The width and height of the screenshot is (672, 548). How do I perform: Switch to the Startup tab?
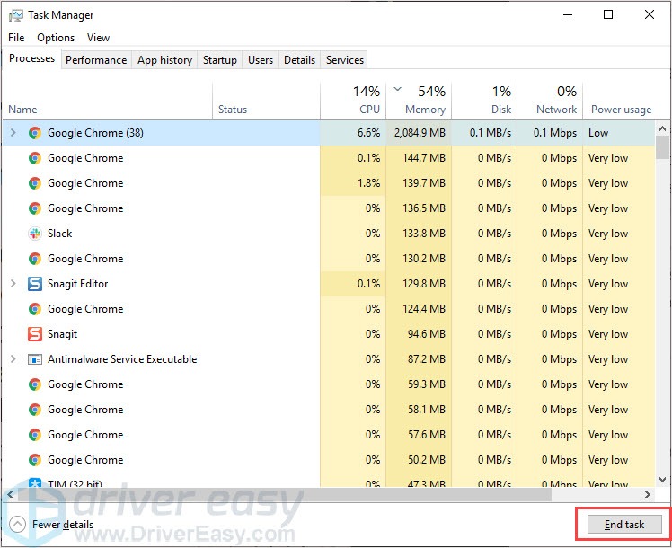[219, 60]
